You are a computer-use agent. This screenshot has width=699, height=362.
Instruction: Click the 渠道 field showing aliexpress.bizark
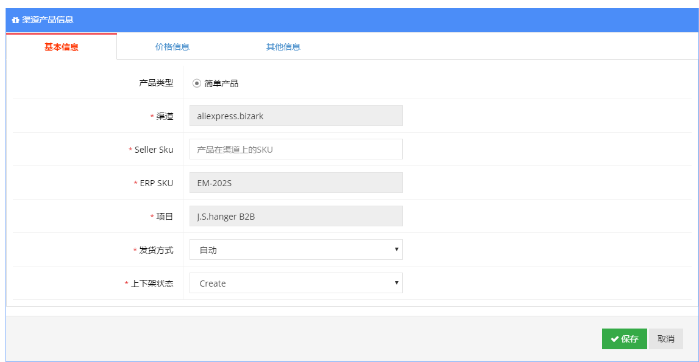[x=296, y=116]
